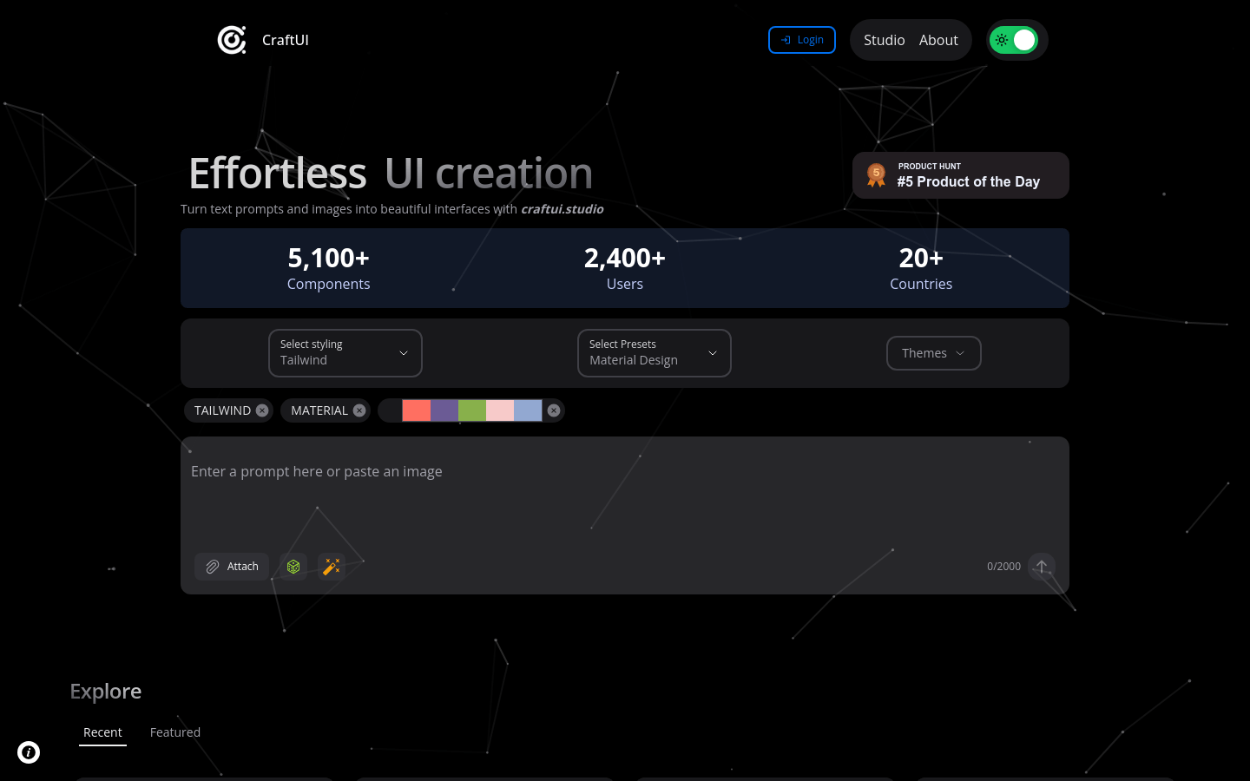The image size is (1250, 781).
Task: Open the About nav item
Action: coord(938,40)
